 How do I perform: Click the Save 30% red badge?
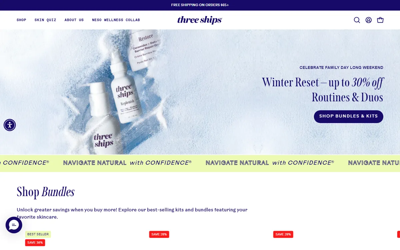pyautogui.click(x=35, y=243)
